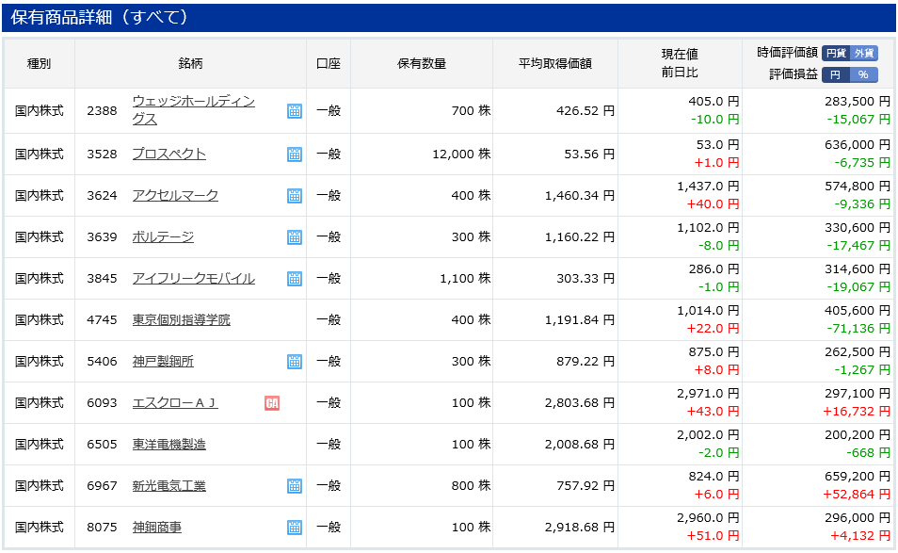Open calendar icon for 神戸製鋼所 row
The image size is (898, 553).
295,362
